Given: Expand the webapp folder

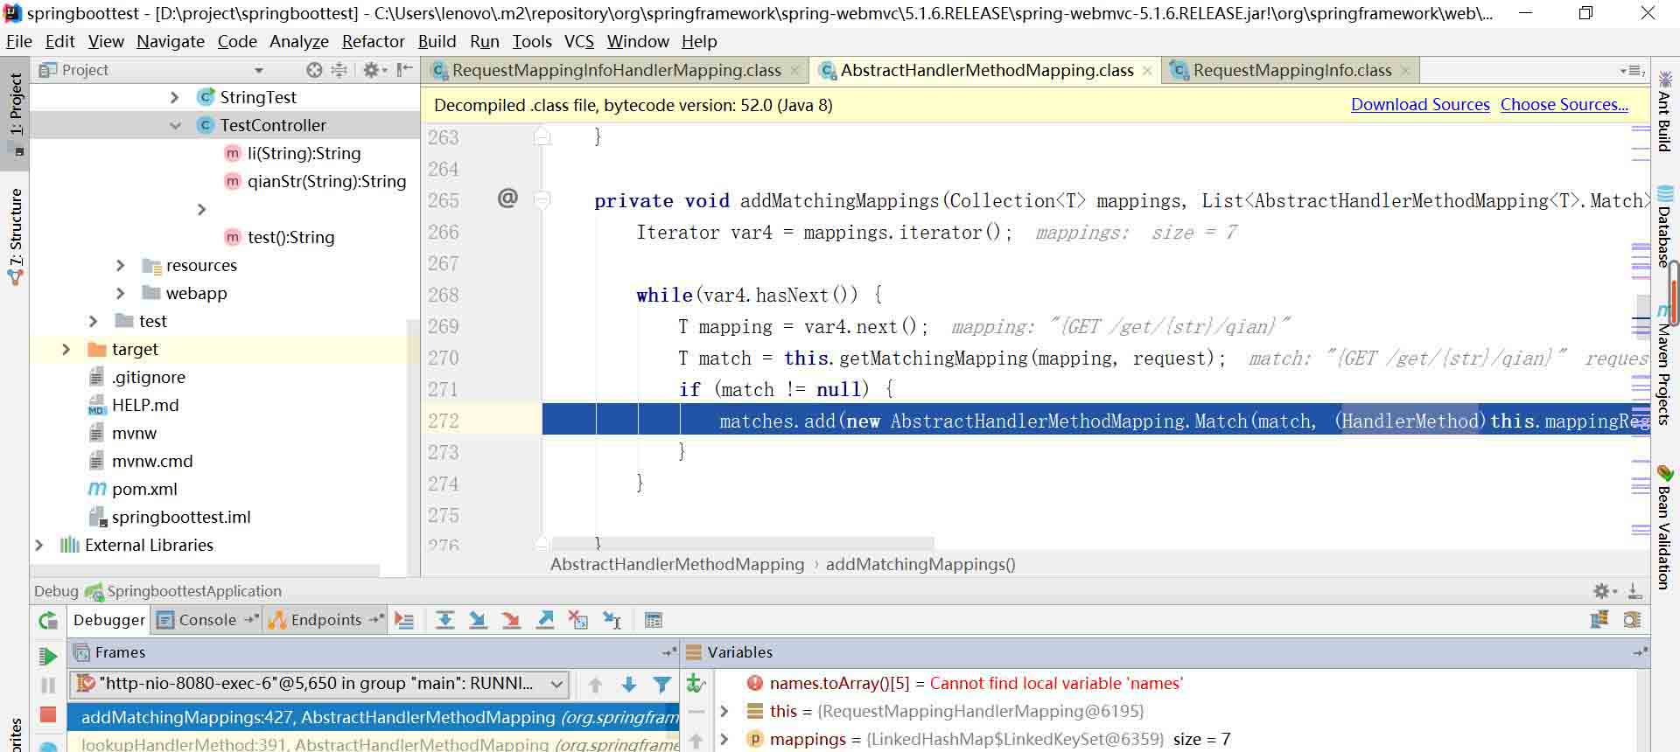Looking at the screenshot, I should coord(121,293).
